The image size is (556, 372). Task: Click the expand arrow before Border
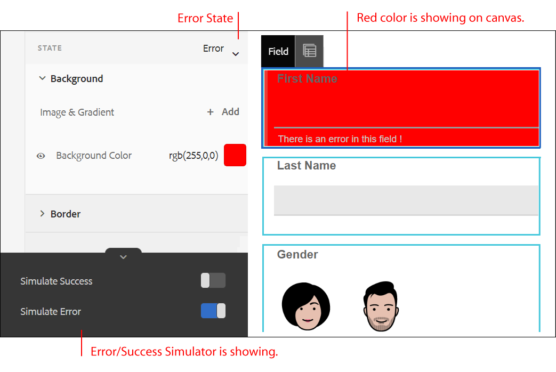click(x=43, y=214)
